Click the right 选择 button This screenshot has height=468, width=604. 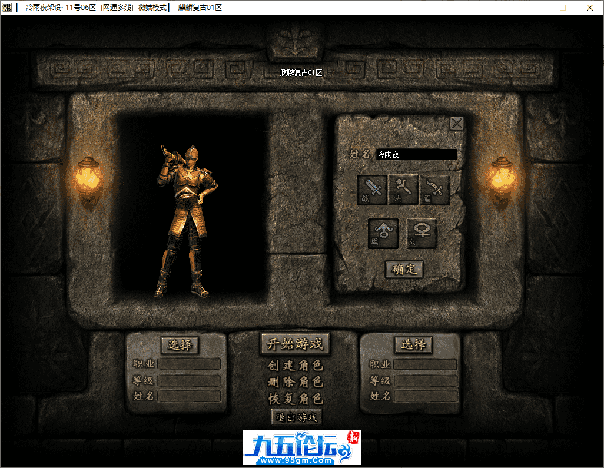pyautogui.click(x=413, y=344)
